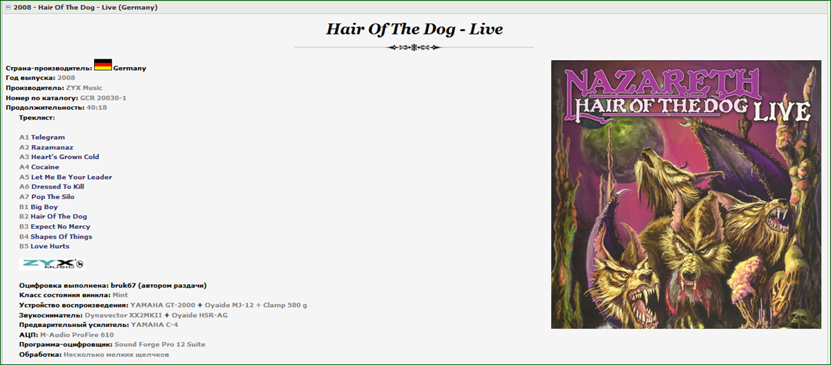
Task: Select vinyl condition value 'Mint'
Action: [x=120, y=295]
